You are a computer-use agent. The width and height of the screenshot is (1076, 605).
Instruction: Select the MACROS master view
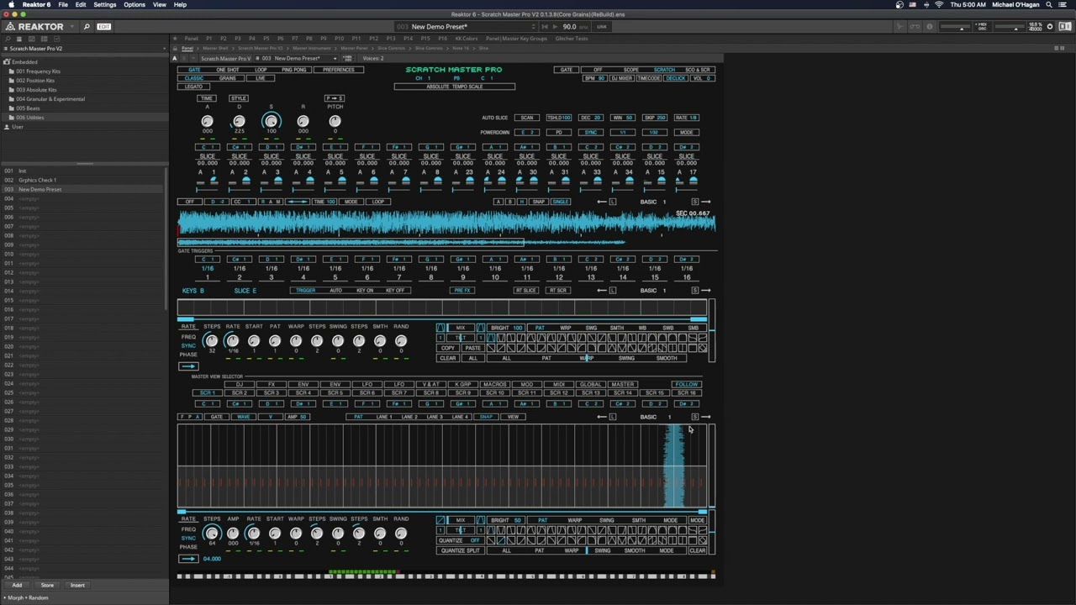click(x=494, y=385)
